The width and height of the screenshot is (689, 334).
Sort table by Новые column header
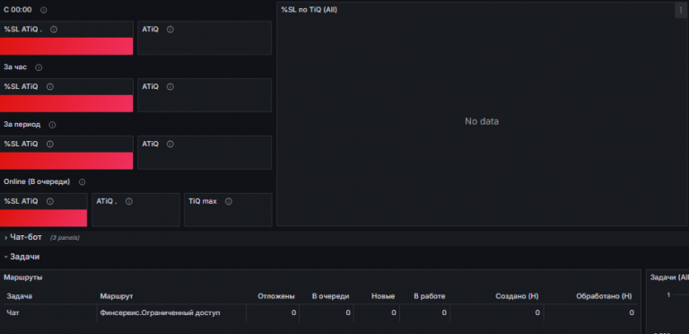[x=383, y=296]
